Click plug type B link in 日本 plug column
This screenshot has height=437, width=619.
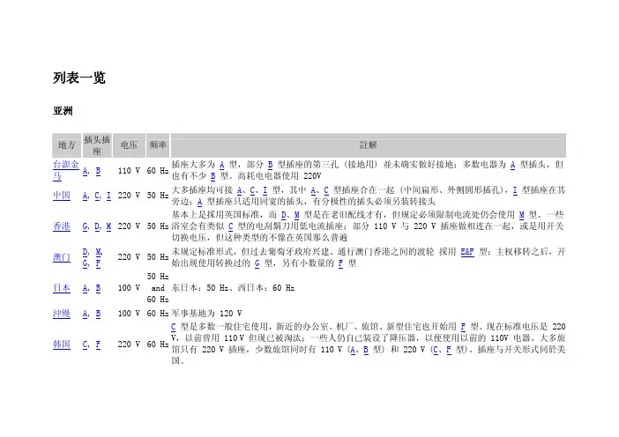click(x=97, y=287)
